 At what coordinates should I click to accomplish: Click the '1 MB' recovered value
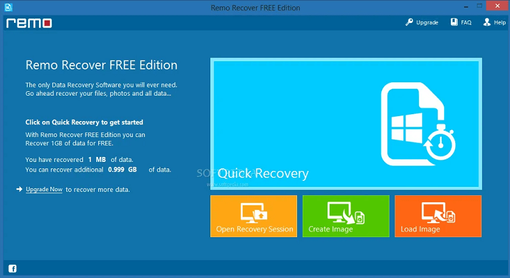tap(97, 159)
